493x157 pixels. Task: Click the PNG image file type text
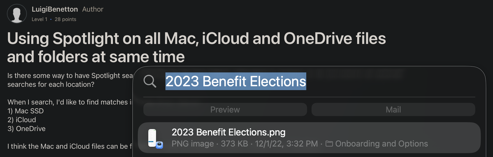193,144
